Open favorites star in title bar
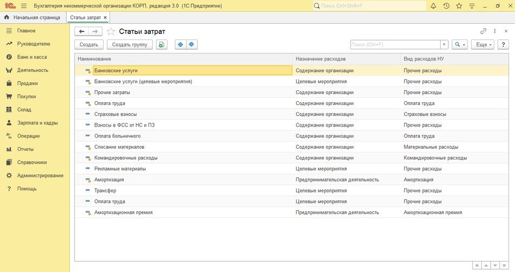The image size is (515, 272). tap(459, 6)
